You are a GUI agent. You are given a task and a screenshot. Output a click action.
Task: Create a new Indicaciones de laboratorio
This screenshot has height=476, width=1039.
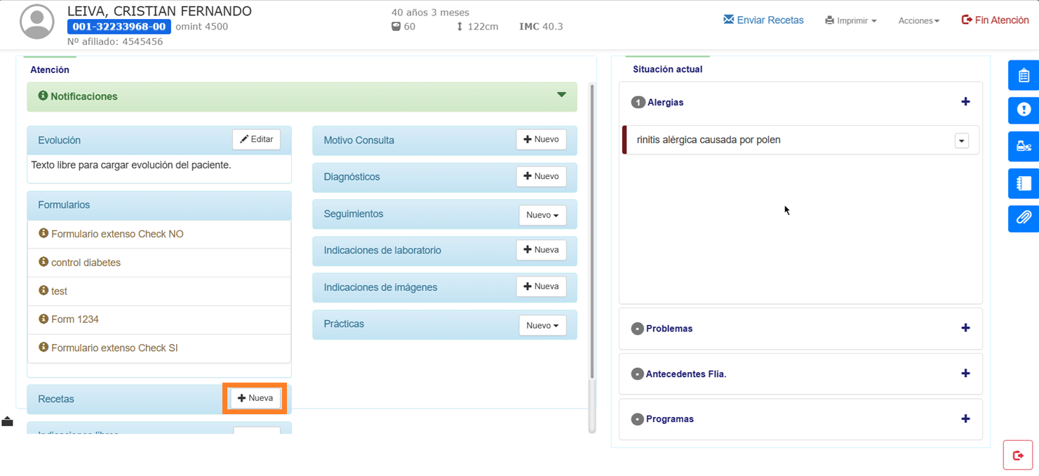541,250
